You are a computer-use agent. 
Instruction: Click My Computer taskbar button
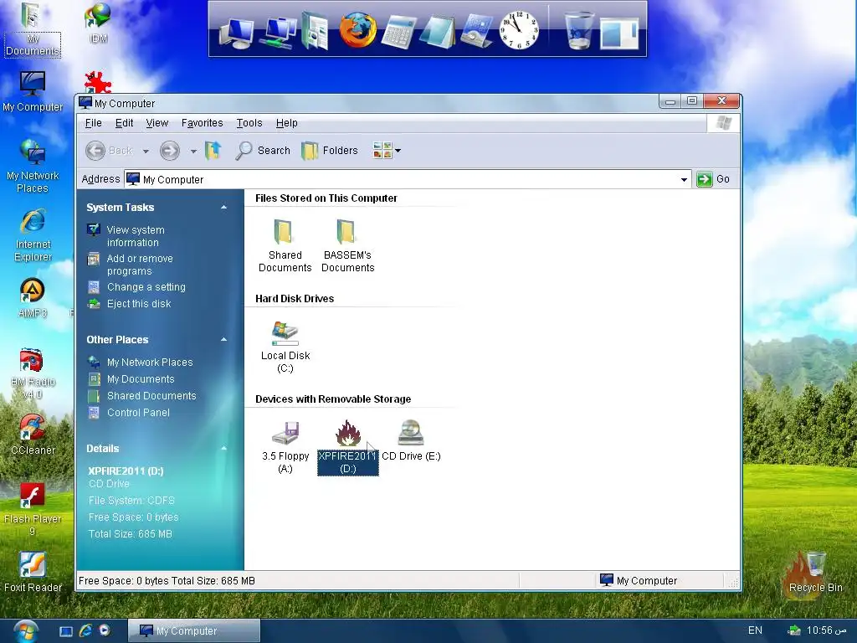(193, 631)
